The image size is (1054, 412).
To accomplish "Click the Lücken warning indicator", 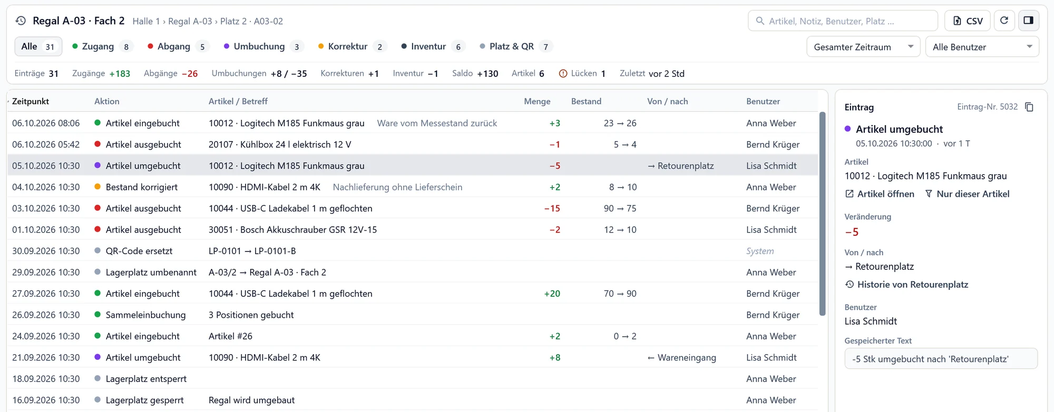I will click(582, 73).
